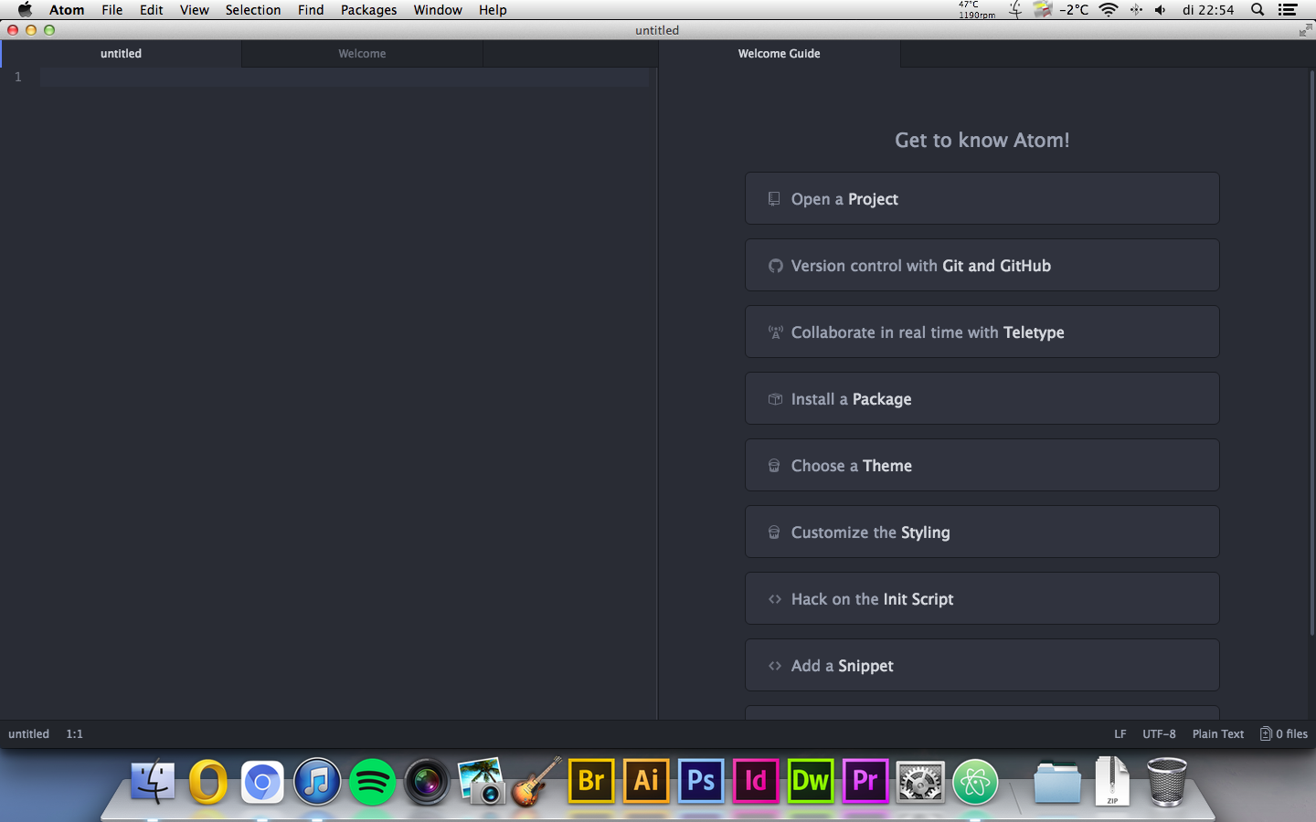This screenshot has width=1316, height=822.
Task: Launch GarageBand guitar icon in the Dock
Action: point(536,782)
